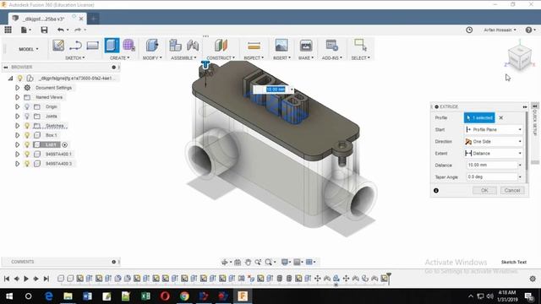Open the Direction One Side dropdown
Screen dimensions: 541x304
(494, 142)
